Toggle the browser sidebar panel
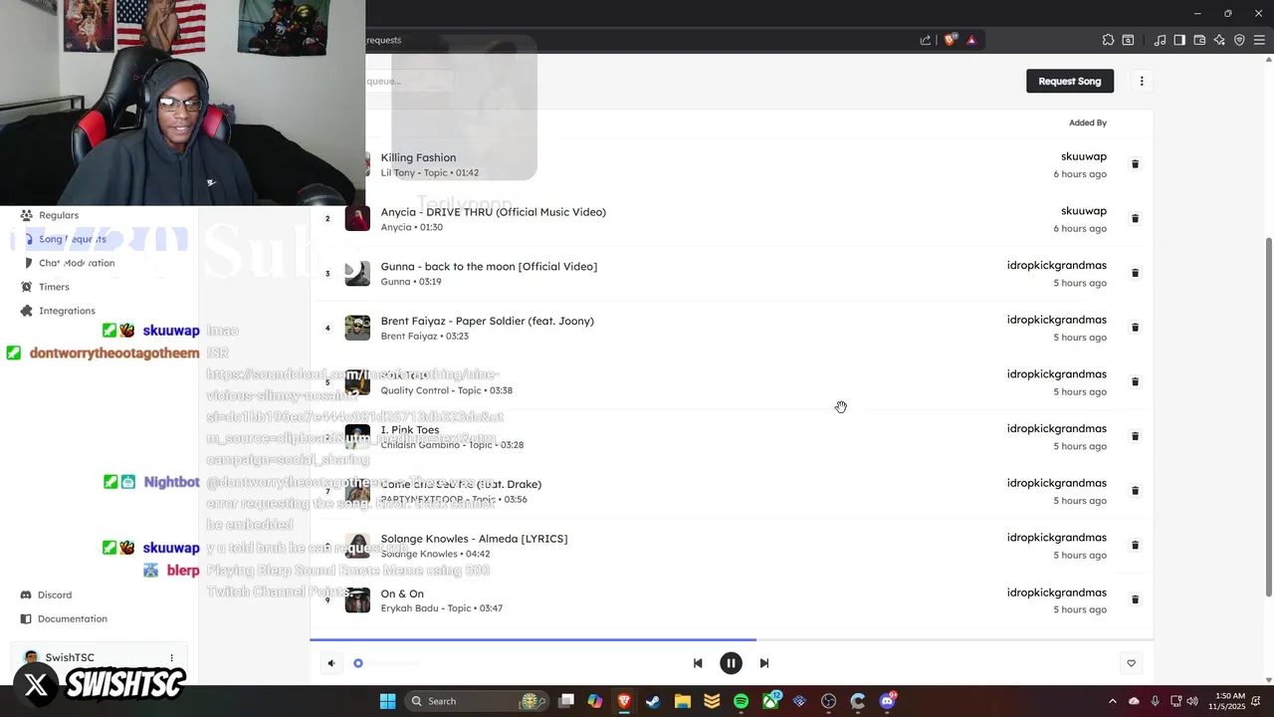1274x717 pixels. click(x=1179, y=40)
